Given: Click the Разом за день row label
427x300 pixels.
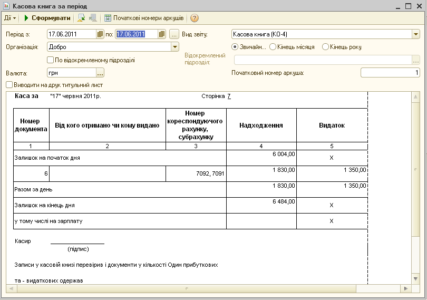Looking at the screenshot, I should (33, 190).
